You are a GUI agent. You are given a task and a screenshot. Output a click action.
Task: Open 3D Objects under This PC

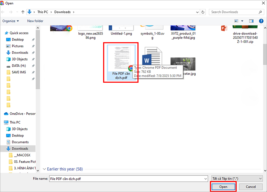point(17,129)
